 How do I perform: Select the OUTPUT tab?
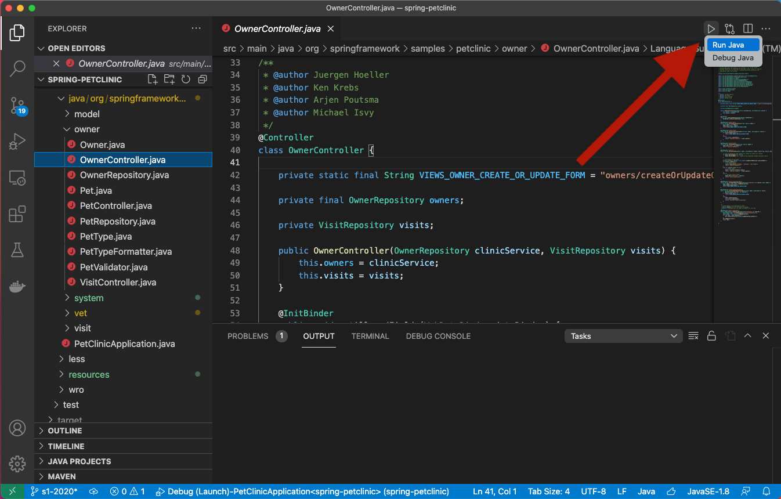[x=319, y=336]
